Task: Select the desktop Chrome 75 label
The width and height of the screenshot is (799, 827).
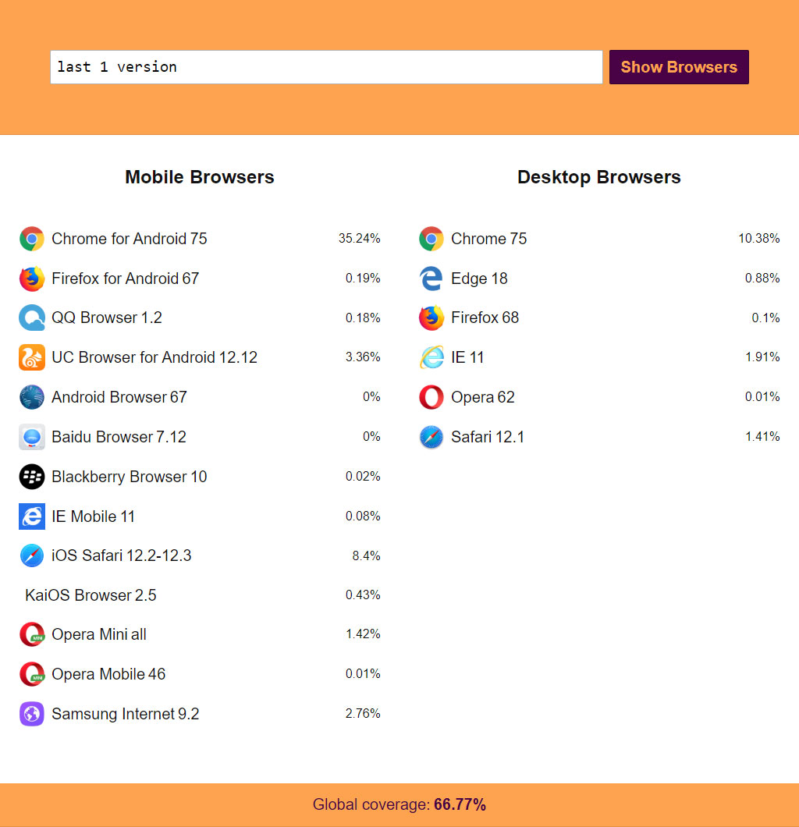Action: [x=489, y=239]
